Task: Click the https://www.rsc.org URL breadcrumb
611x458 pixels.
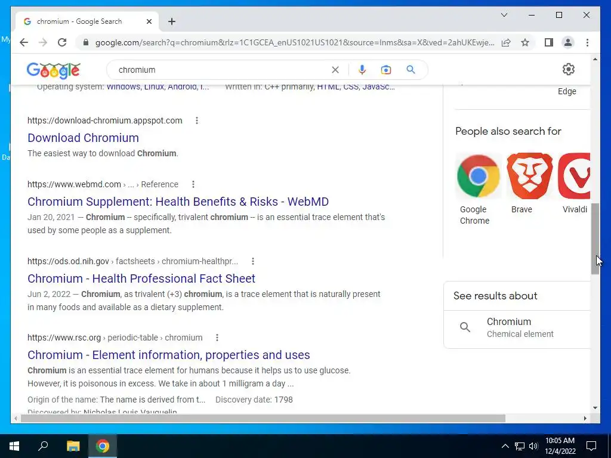Action: pyautogui.click(x=115, y=338)
